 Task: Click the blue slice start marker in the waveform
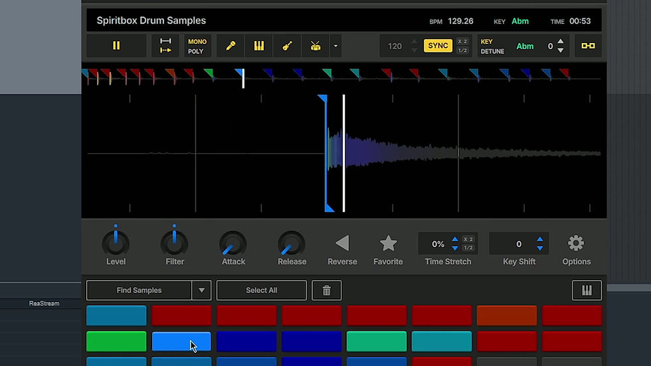coord(323,98)
